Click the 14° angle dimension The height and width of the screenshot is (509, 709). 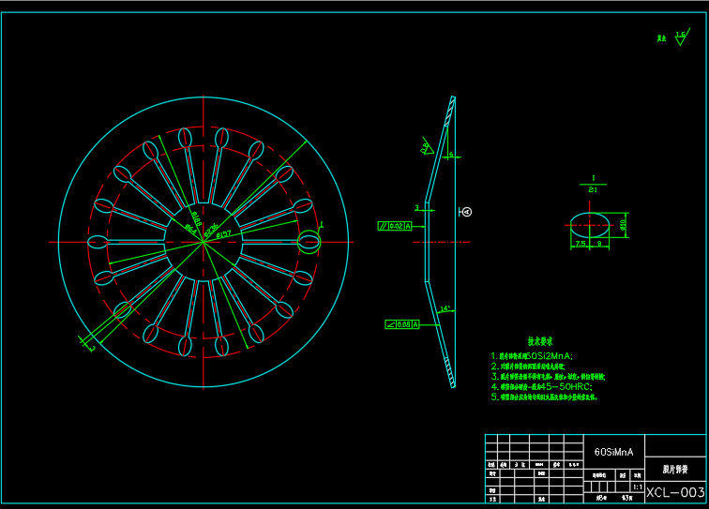click(x=445, y=308)
